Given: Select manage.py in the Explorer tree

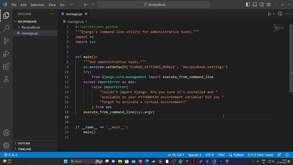Looking at the screenshot, I should coord(35,33).
